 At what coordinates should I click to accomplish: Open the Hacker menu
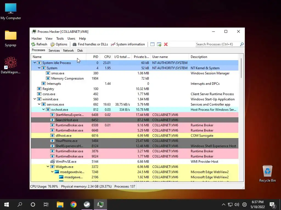click(x=36, y=38)
